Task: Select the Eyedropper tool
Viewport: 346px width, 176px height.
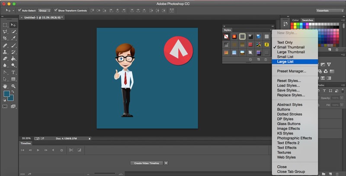Action: tap(13, 38)
